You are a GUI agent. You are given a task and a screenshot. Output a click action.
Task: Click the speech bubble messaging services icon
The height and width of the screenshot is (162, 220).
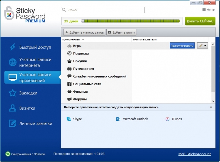69,76
